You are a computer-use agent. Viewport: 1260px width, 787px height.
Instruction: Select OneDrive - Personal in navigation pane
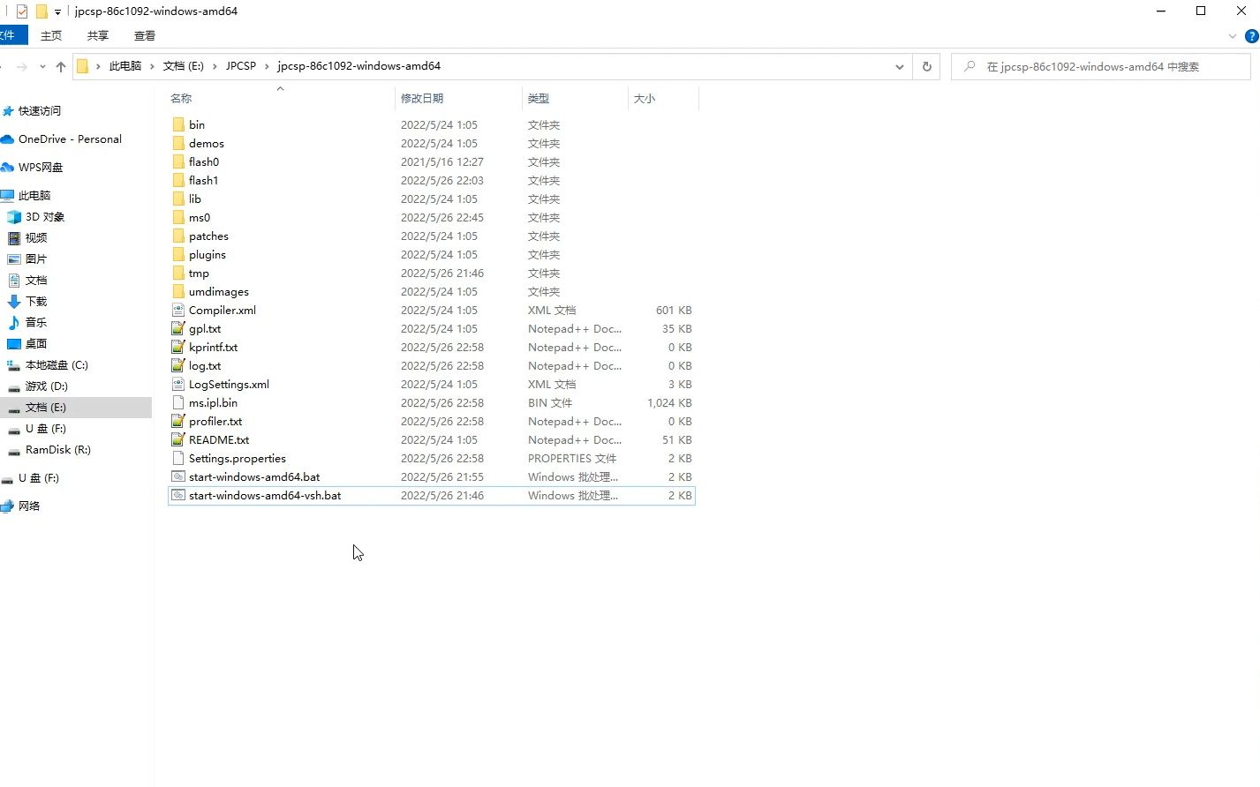(x=70, y=139)
